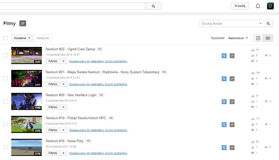
Task: Open the Najnowsze sort dropdown
Action: (238, 38)
